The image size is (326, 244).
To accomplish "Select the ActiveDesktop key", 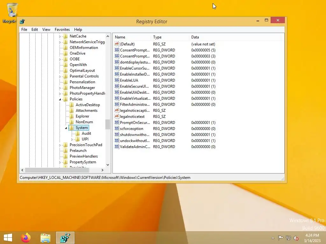I will pos(88,105).
